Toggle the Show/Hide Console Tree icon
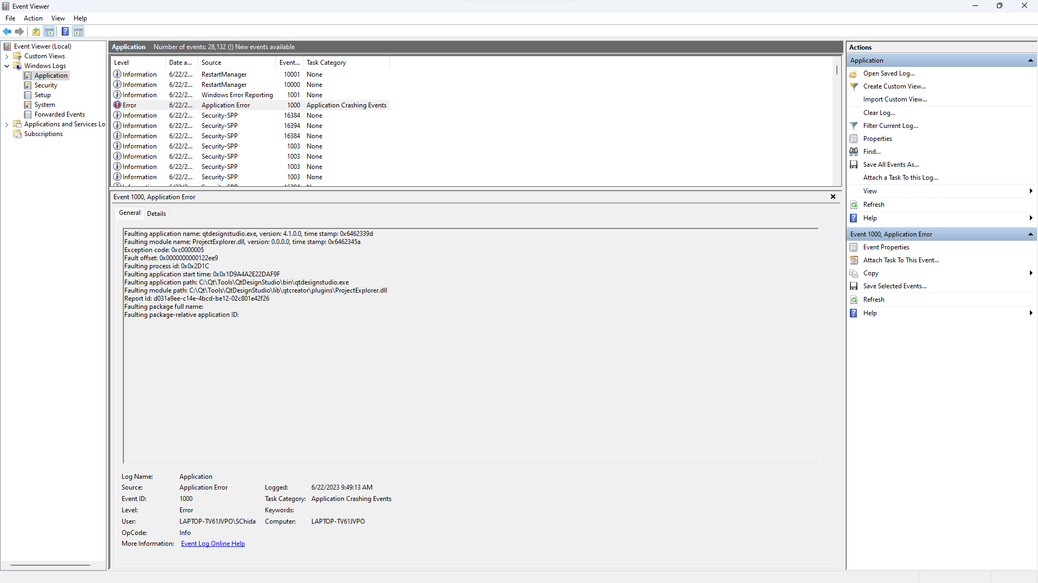Image resolution: width=1038 pixels, height=583 pixels. tap(49, 31)
